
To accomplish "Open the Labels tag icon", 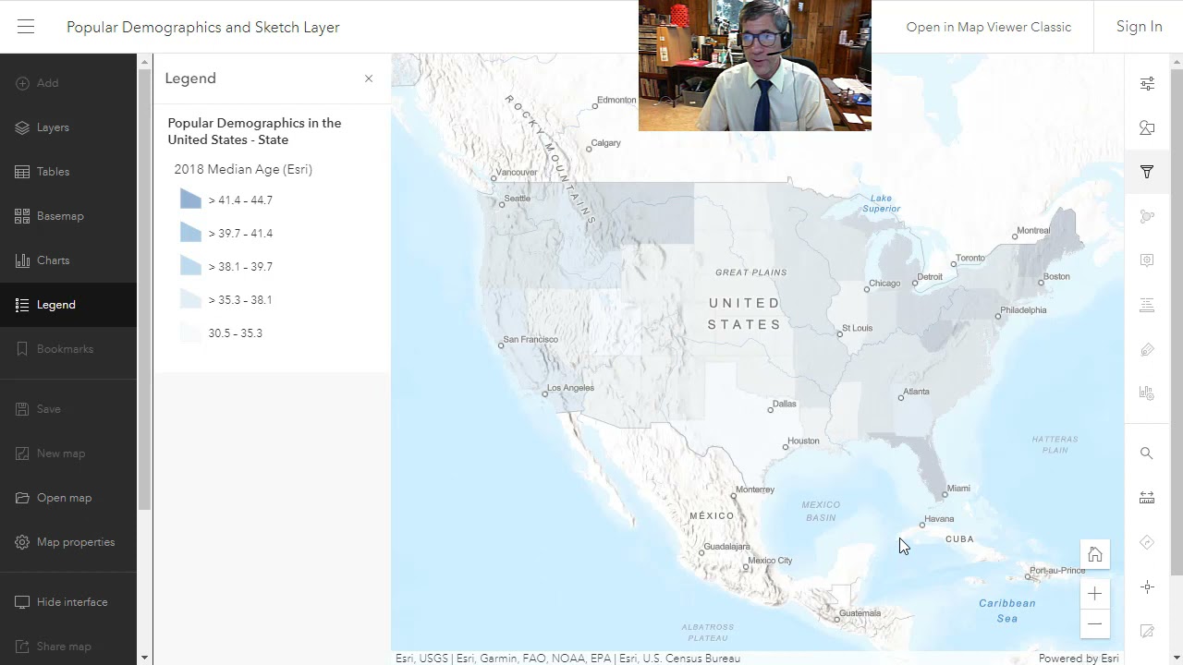I will point(1147,349).
